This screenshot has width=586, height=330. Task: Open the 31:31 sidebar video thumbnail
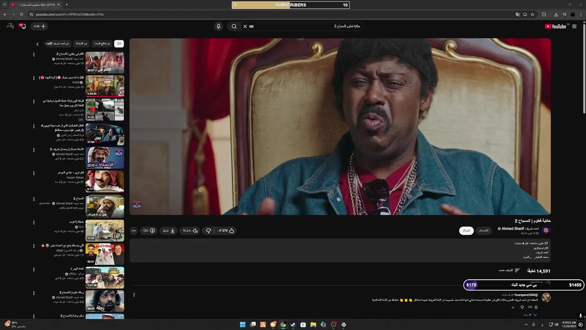pos(105,110)
